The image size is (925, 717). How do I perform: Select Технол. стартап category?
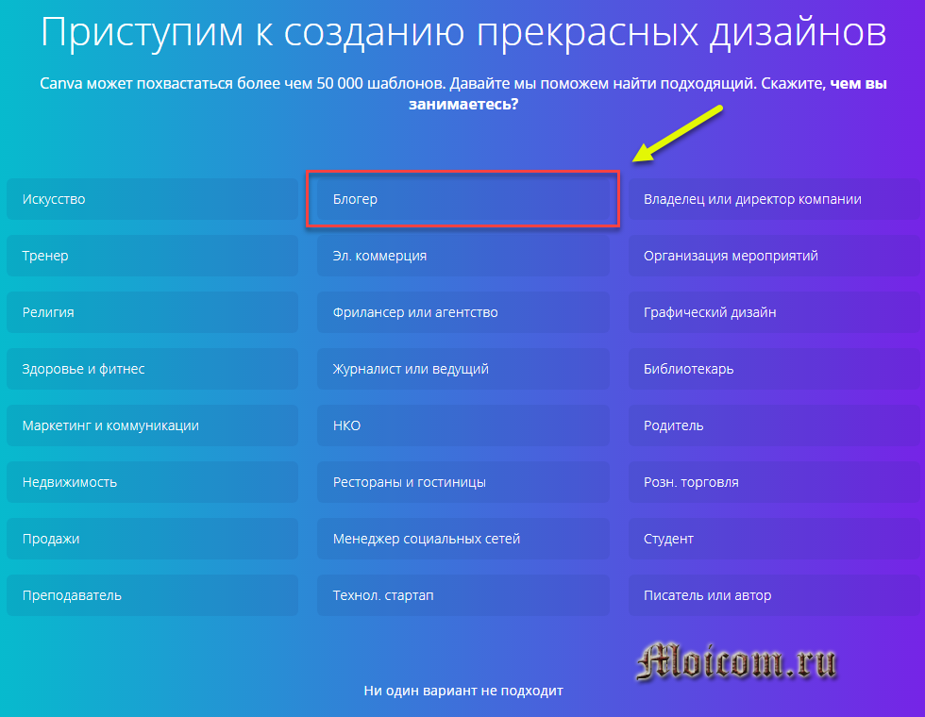[462, 595]
